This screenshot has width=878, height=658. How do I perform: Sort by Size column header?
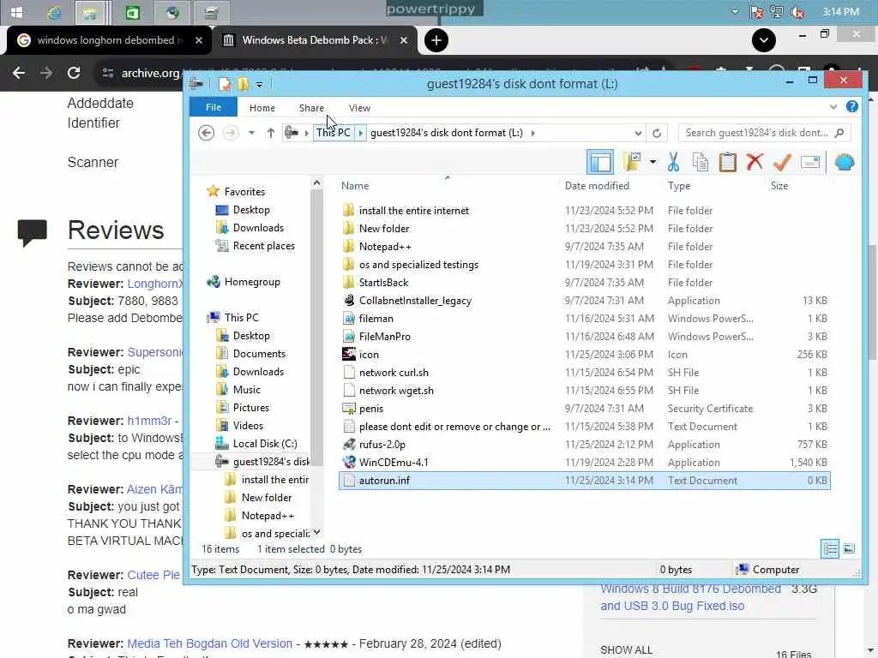pos(779,186)
